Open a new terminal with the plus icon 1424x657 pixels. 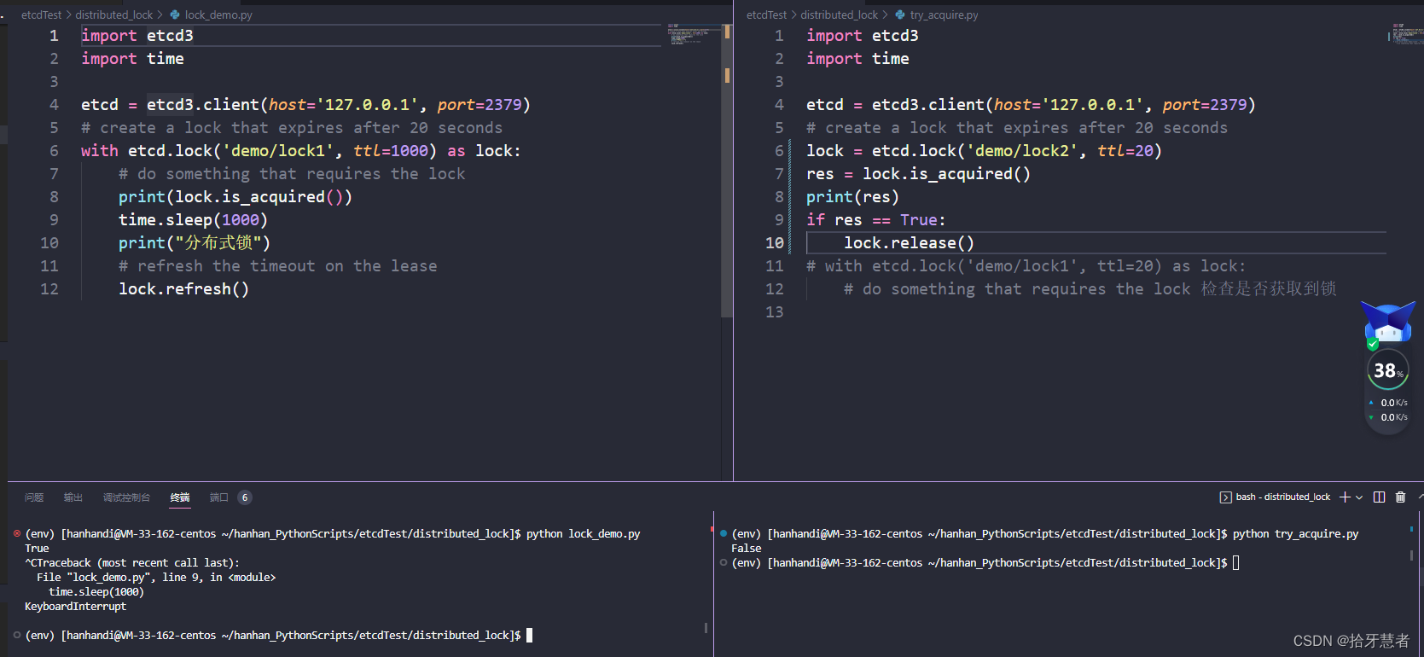1345,497
